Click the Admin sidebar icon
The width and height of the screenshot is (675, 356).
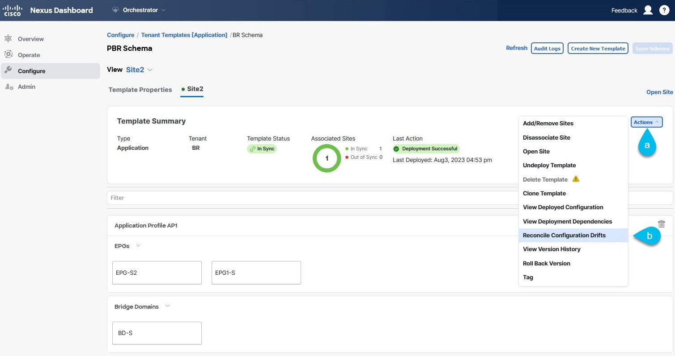coord(8,87)
